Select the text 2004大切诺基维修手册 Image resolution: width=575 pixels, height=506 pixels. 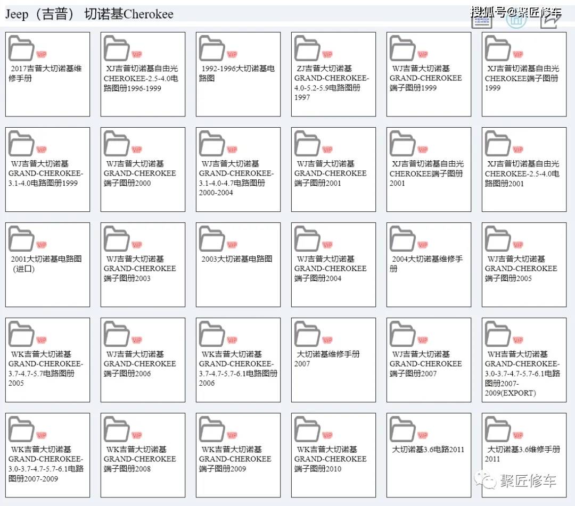426,264
